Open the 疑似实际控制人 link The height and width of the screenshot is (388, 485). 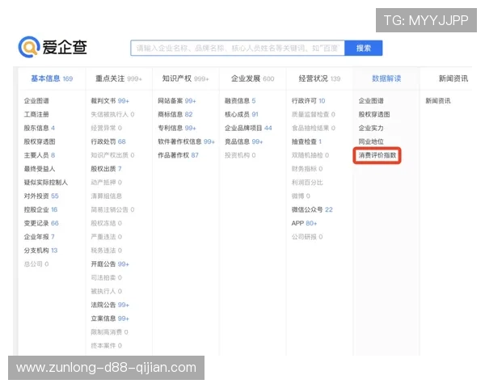click(46, 183)
